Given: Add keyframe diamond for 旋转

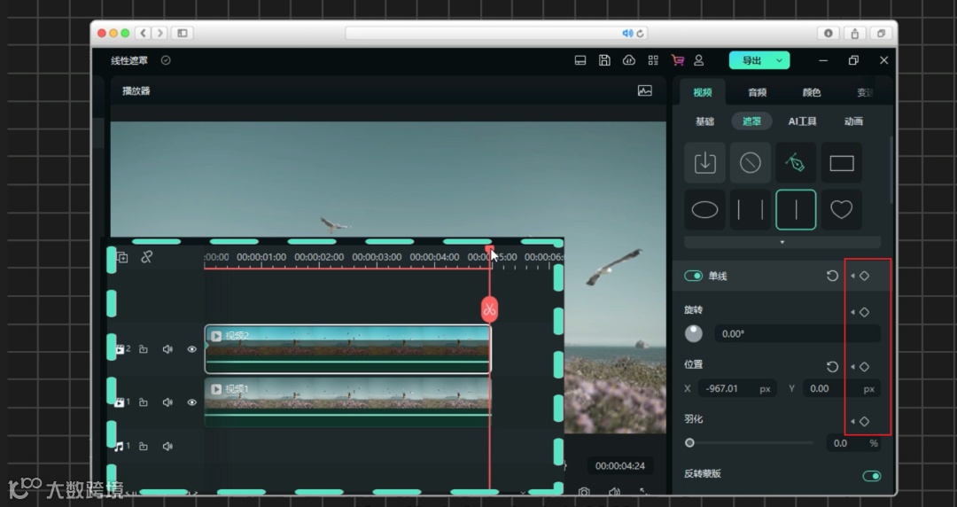Looking at the screenshot, I should pyautogui.click(x=864, y=312).
